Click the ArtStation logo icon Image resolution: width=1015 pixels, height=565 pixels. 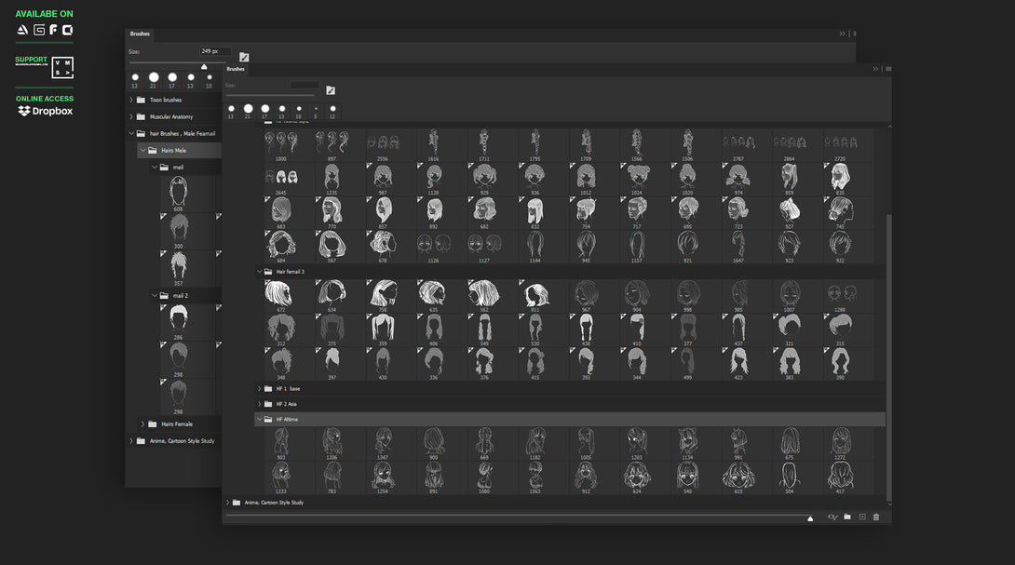click(22, 30)
